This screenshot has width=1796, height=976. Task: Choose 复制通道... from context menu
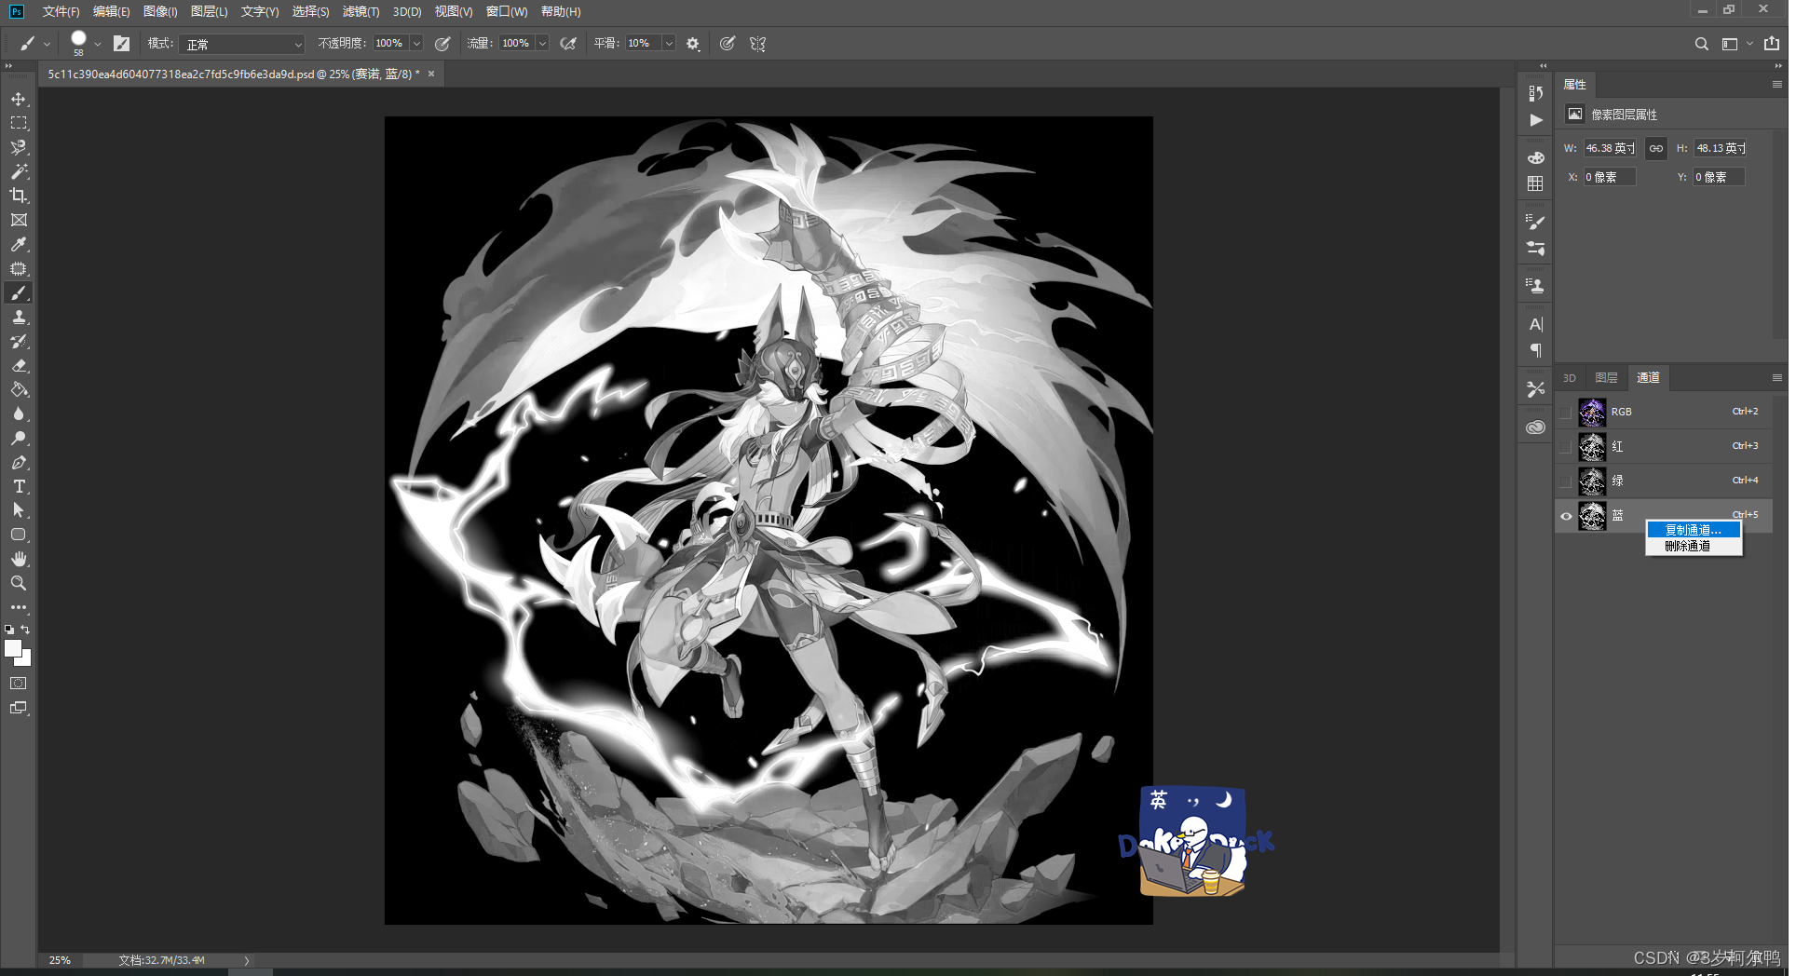[x=1694, y=530]
